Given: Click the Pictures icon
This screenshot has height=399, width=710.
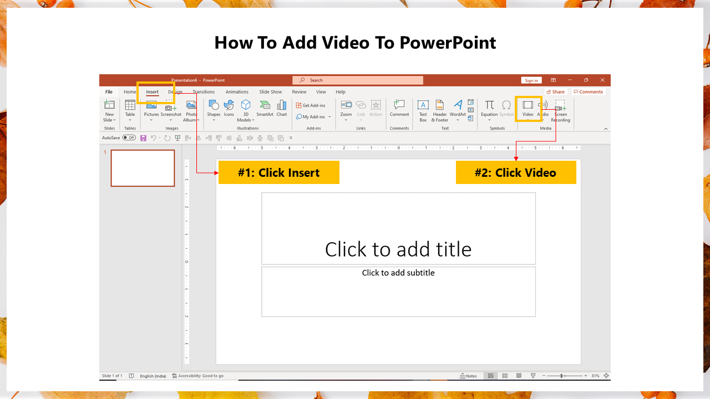Looking at the screenshot, I should (151, 106).
